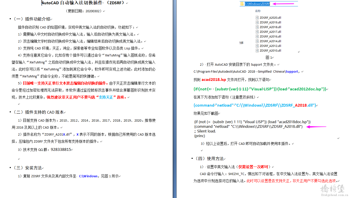
Task: Click the line 2）打开 AutoCAD 安装目录下的 Support 文件夹
Action: [x=238, y=64]
